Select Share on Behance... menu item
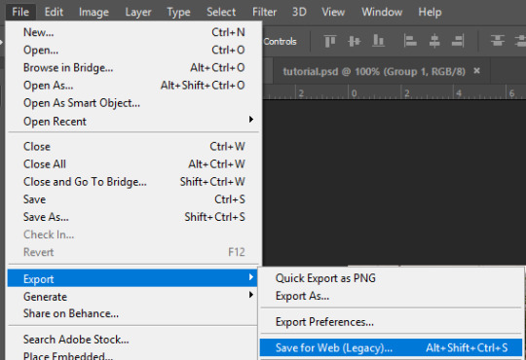Screen dimensions: 526x360 tap(133, 313)
